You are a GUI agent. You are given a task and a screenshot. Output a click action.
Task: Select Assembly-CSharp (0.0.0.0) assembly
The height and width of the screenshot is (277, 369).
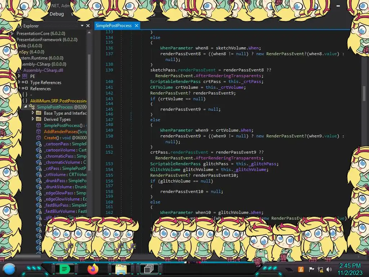pyautogui.click(x=44, y=64)
